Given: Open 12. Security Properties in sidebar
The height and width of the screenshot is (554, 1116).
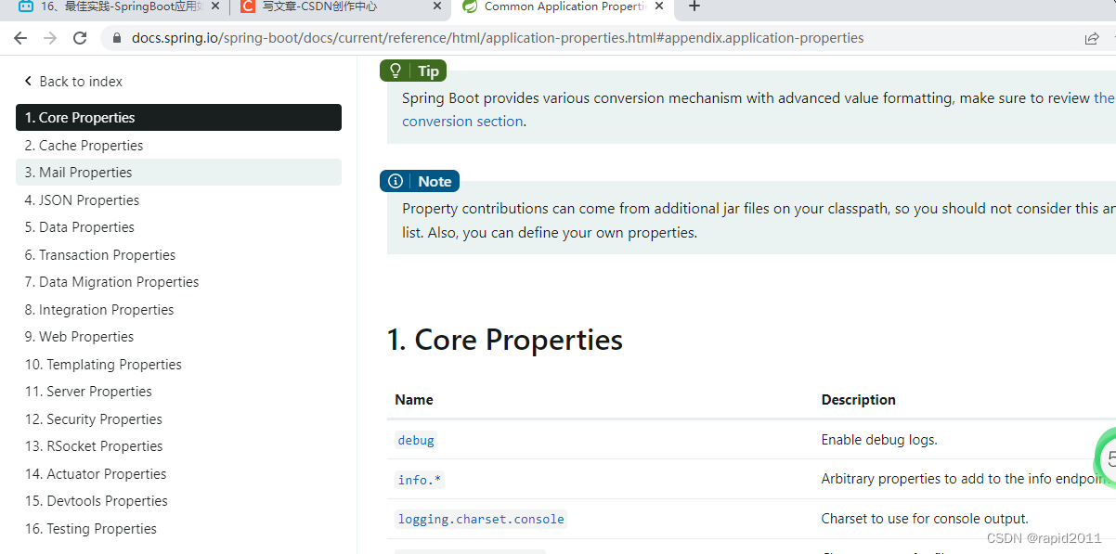Looking at the screenshot, I should tap(178, 419).
